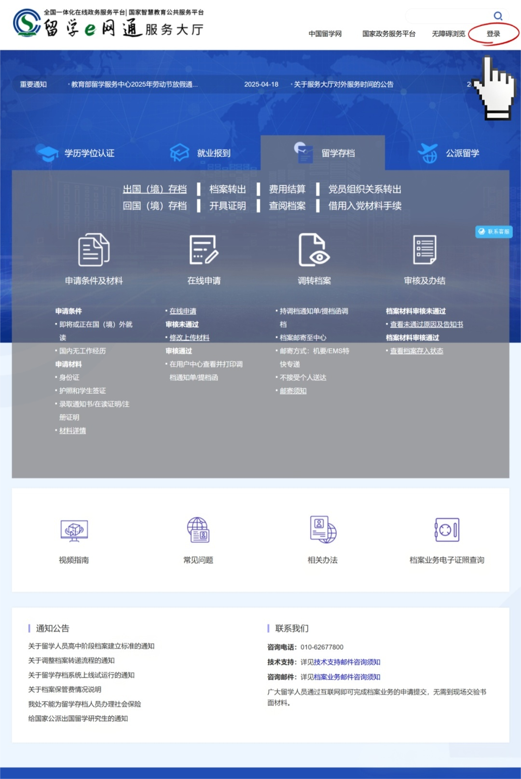Open notice 关于档案保管费情况说明
Screen dimensions: 521x779
click(65, 690)
